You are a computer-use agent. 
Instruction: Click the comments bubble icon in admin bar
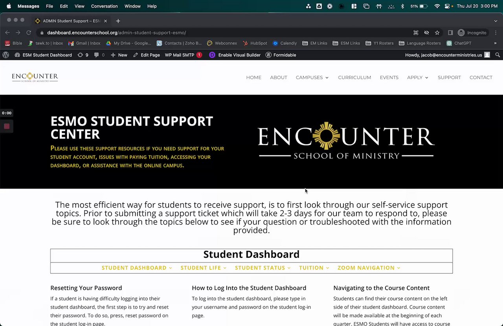coord(99,55)
